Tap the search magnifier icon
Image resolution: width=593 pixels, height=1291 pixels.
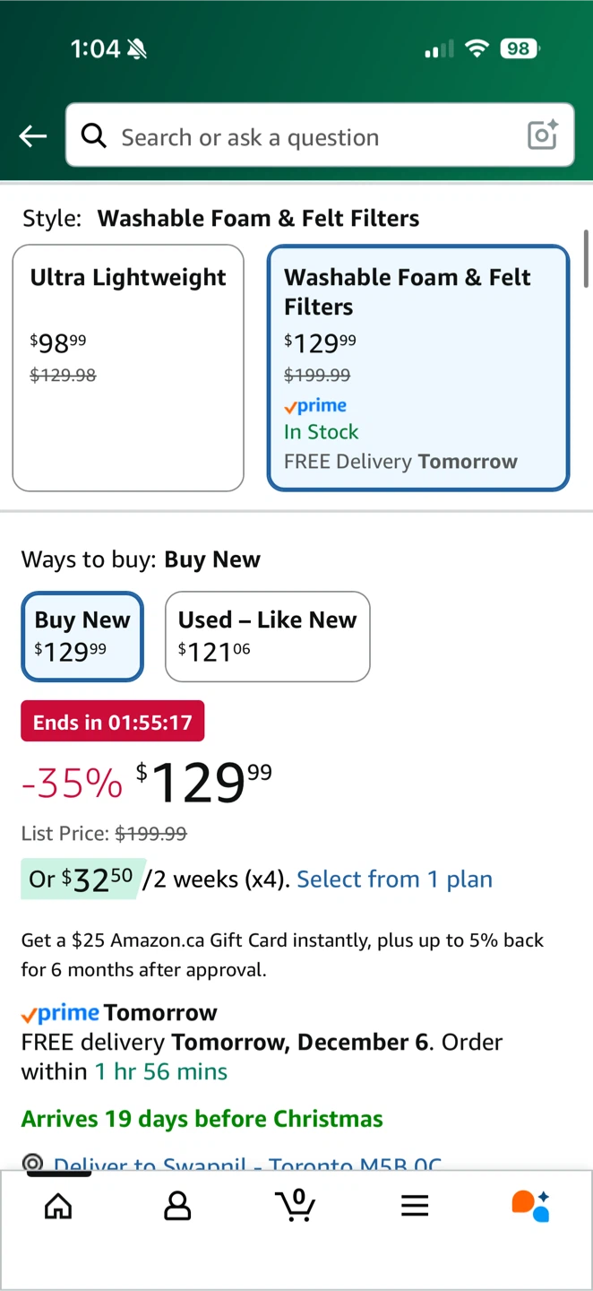93,135
